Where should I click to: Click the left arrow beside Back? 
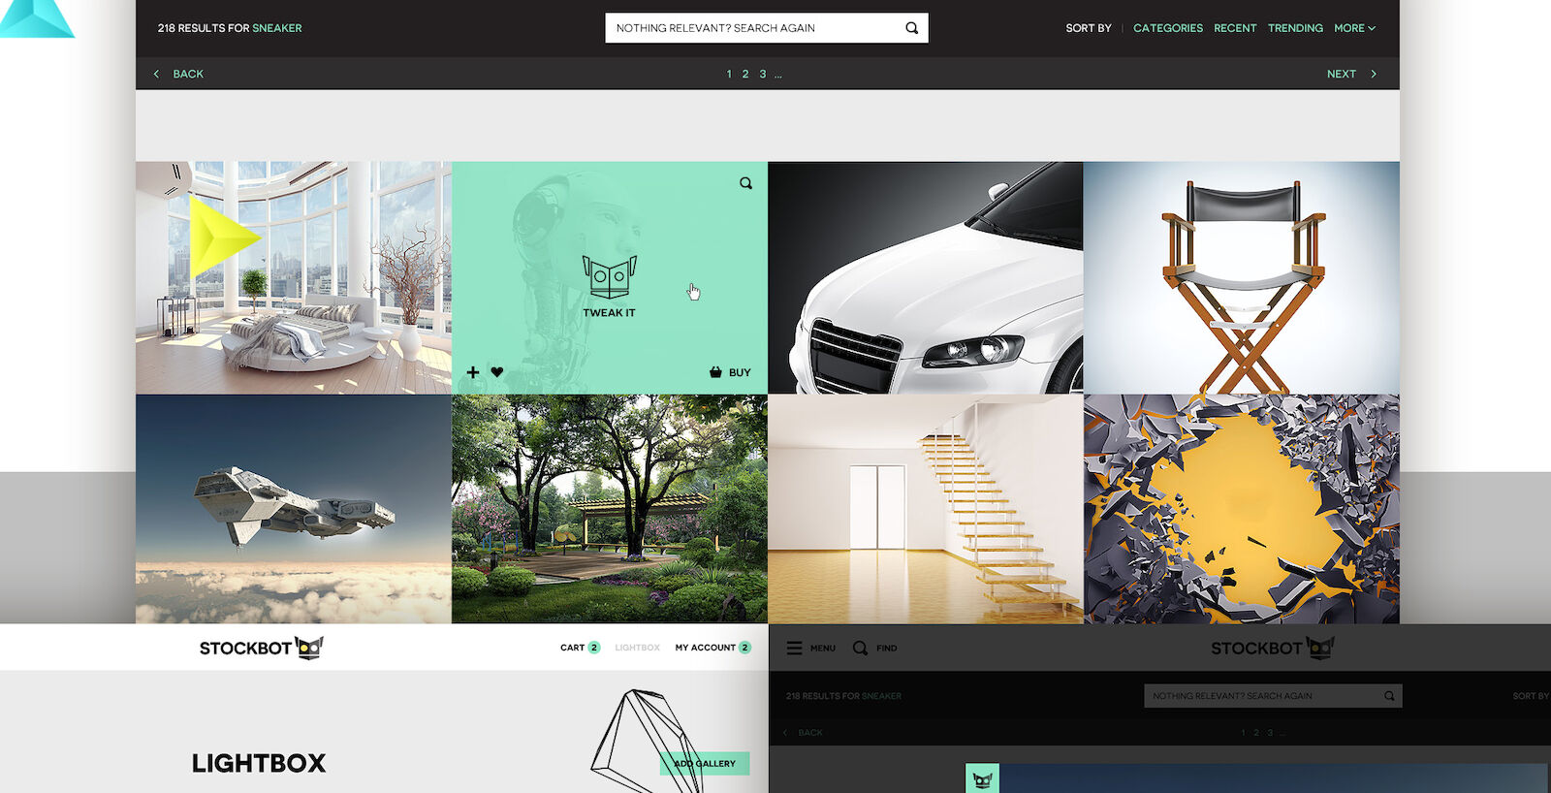click(157, 74)
